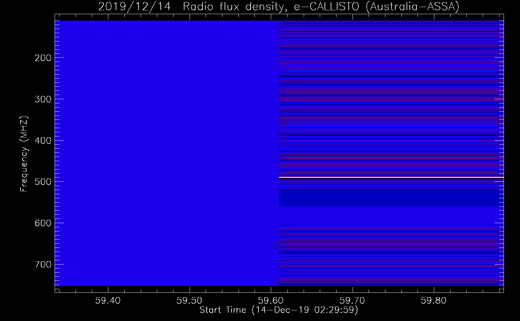Click the 500 frequency tick label
Screen dimensions: 520x321
click(x=43, y=182)
